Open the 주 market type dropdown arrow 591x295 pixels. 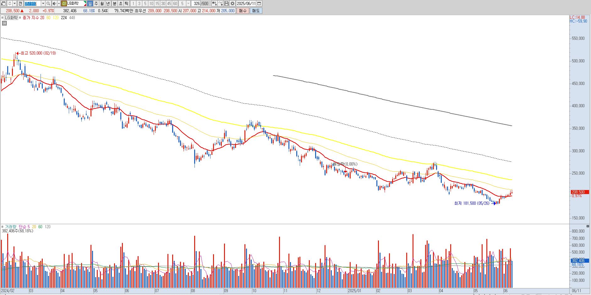14,3
